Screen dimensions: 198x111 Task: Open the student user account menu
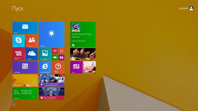(x=186, y=8)
